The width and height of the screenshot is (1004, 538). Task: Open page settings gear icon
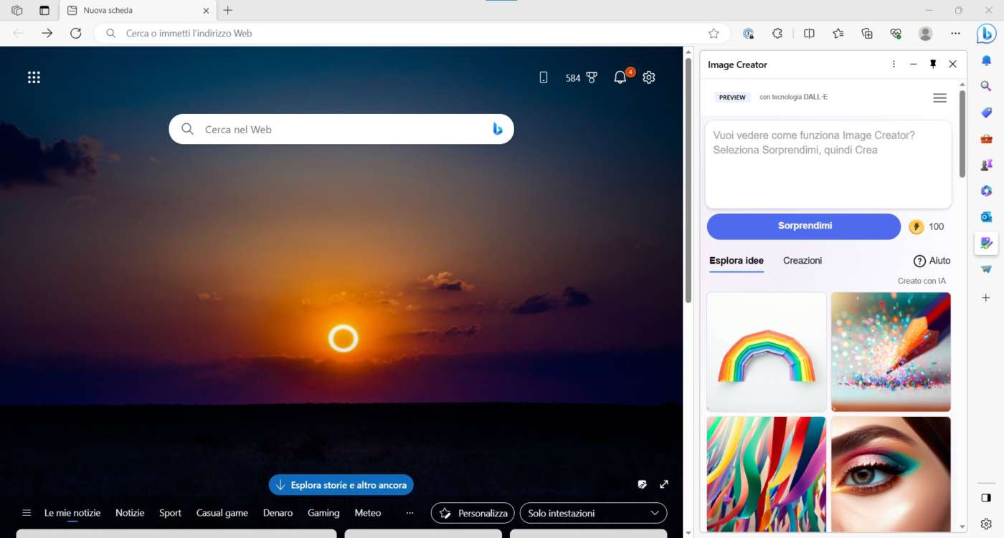point(649,77)
